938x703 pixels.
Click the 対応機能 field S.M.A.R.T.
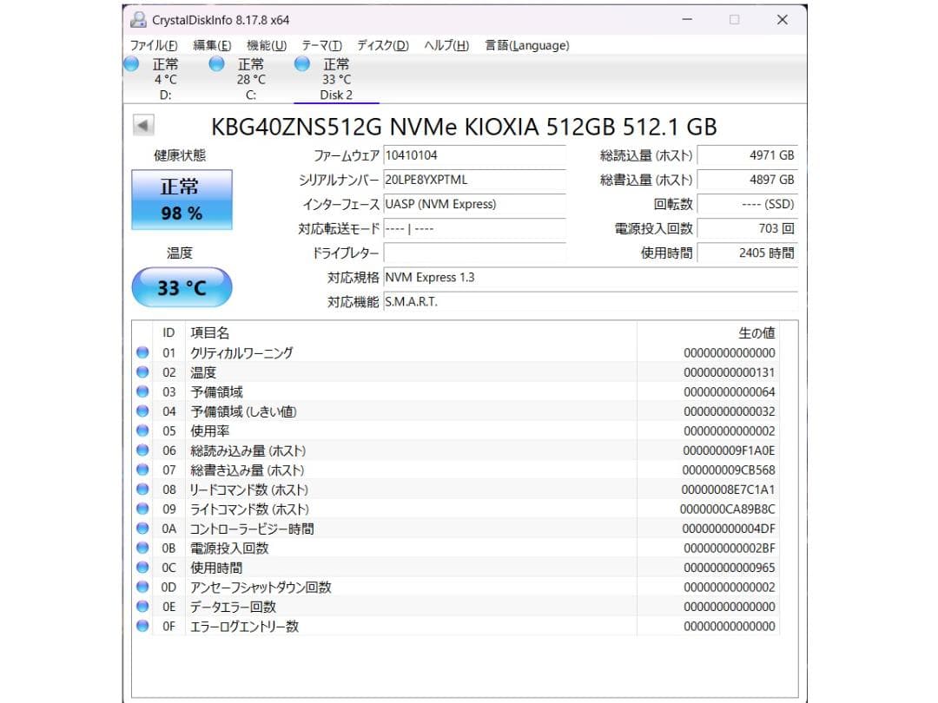pyautogui.click(x=591, y=302)
